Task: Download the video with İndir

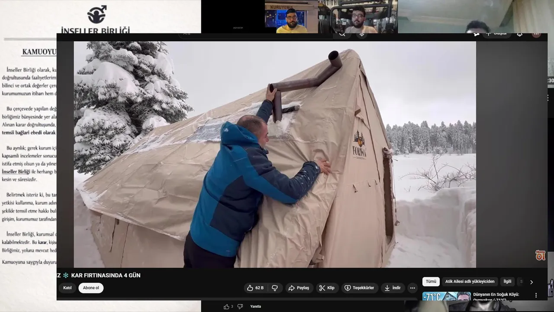Action: pos(393,288)
